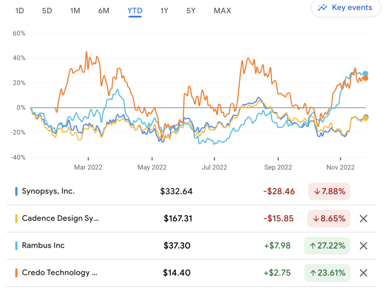
Task: Click the Credo orange endpoint dot on chart
Action: click(365, 78)
